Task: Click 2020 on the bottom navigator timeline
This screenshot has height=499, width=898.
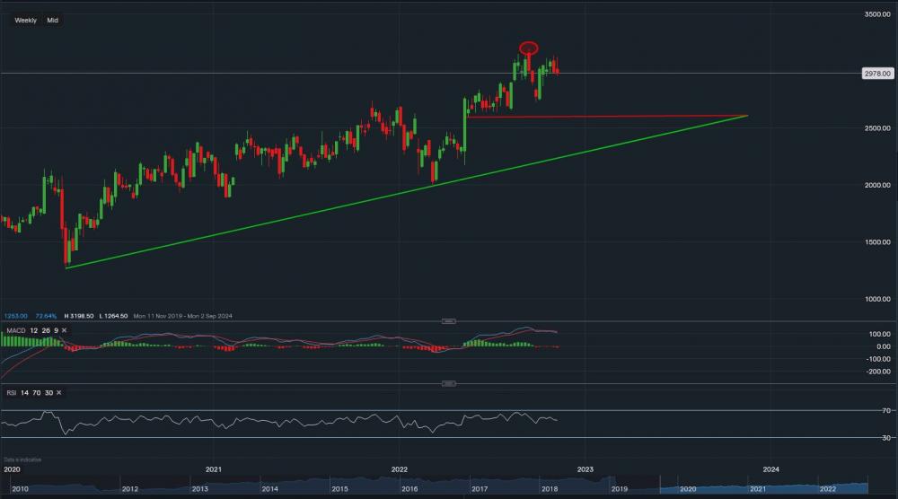Action: pyautogui.click(x=688, y=489)
